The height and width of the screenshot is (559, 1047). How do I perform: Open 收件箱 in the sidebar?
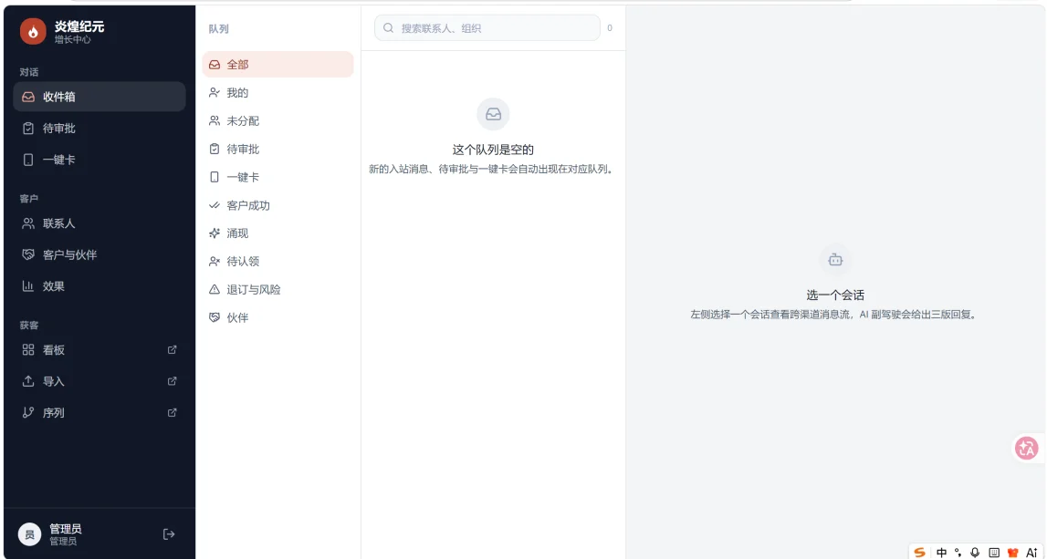(x=99, y=97)
